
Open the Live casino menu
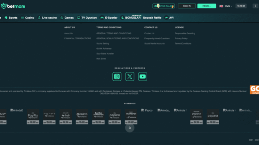47,18
